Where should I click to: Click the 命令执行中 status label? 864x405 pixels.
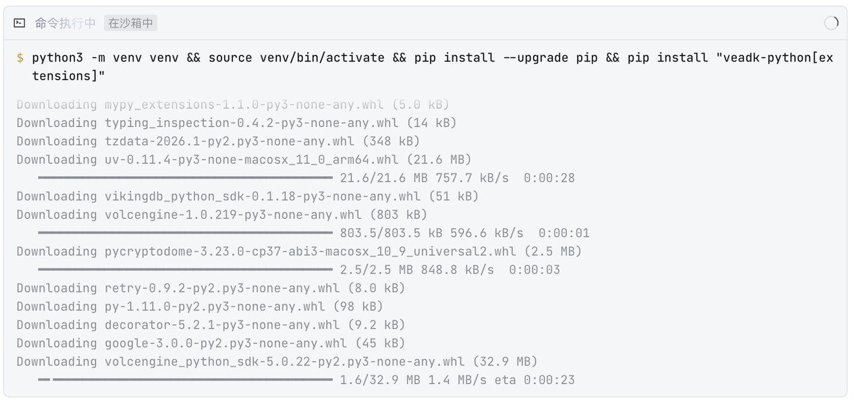tap(65, 23)
